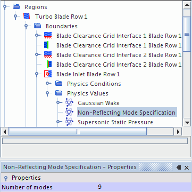Expand the Physics Conditions folder
The width and height of the screenshot is (192, 192).
point(47,84)
